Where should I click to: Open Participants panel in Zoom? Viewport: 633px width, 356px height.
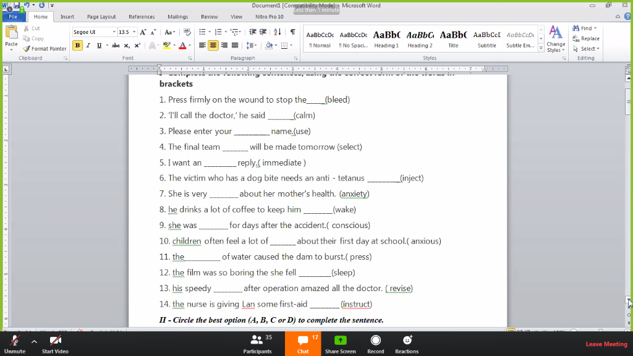(257, 344)
